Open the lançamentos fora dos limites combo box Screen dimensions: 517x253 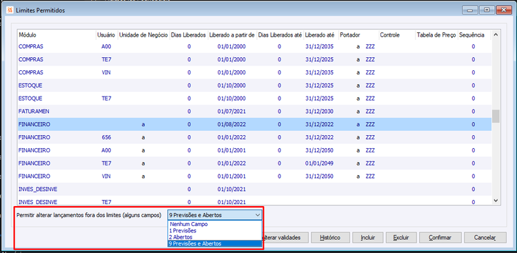tap(215, 215)
